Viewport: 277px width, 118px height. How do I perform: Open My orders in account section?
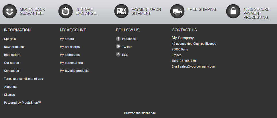point(67,39)
